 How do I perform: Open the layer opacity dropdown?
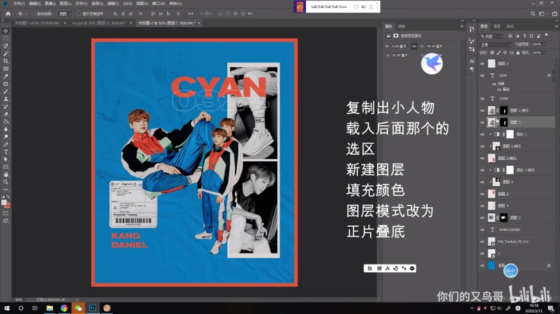click(545, 44)
